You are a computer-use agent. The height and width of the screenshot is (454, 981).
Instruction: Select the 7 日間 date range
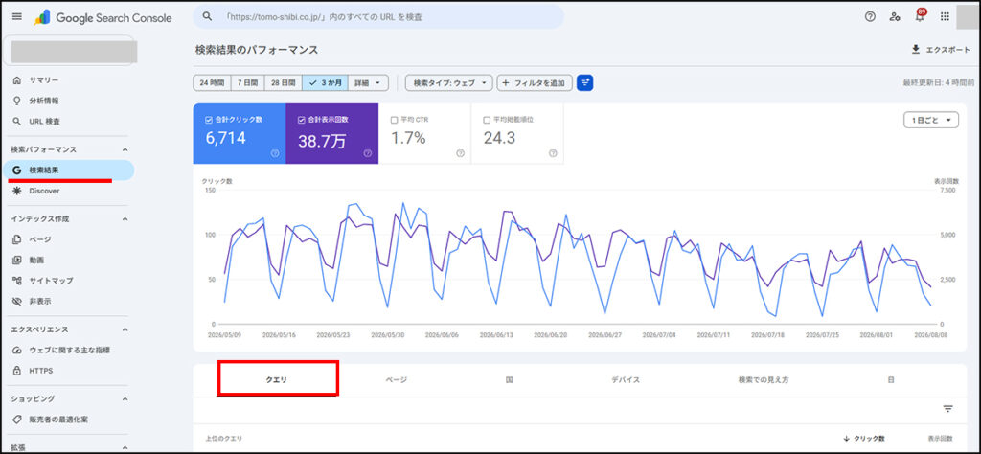(x=247, y=82)
